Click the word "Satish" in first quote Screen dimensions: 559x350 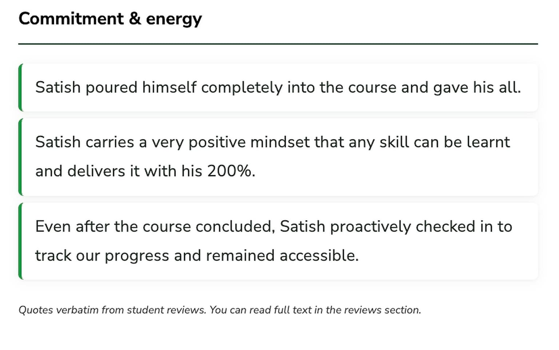click(58, 88)
